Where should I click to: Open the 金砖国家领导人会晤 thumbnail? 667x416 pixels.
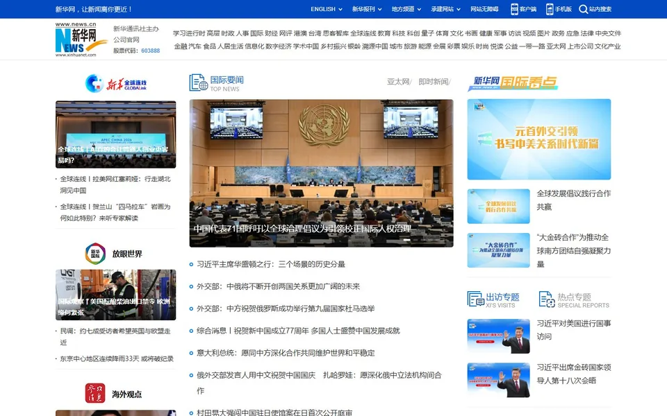[x=499, y=380]
